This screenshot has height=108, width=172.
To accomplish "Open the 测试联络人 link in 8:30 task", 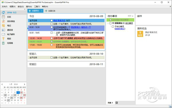I will pos(76,27).
